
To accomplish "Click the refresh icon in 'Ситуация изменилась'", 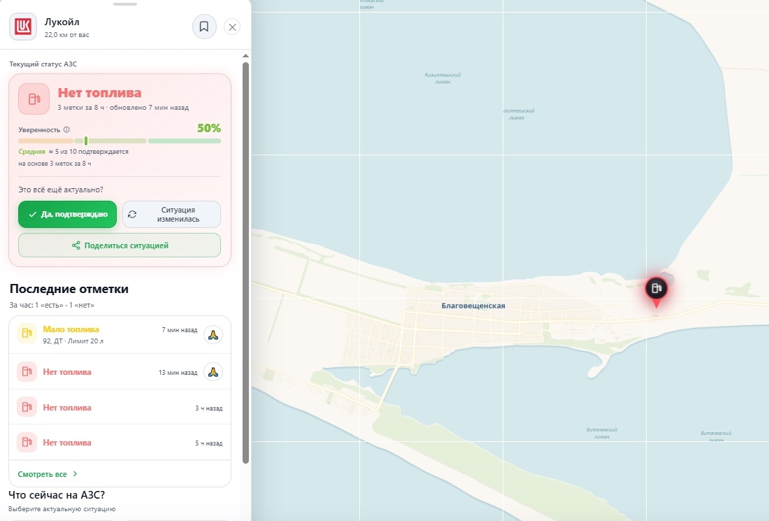I will (132, 215).
